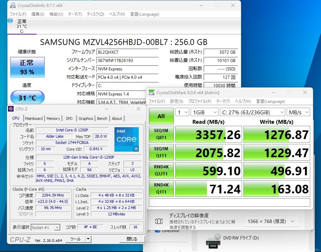Select the blue drive status orb for C:

[x=10, y=21]
